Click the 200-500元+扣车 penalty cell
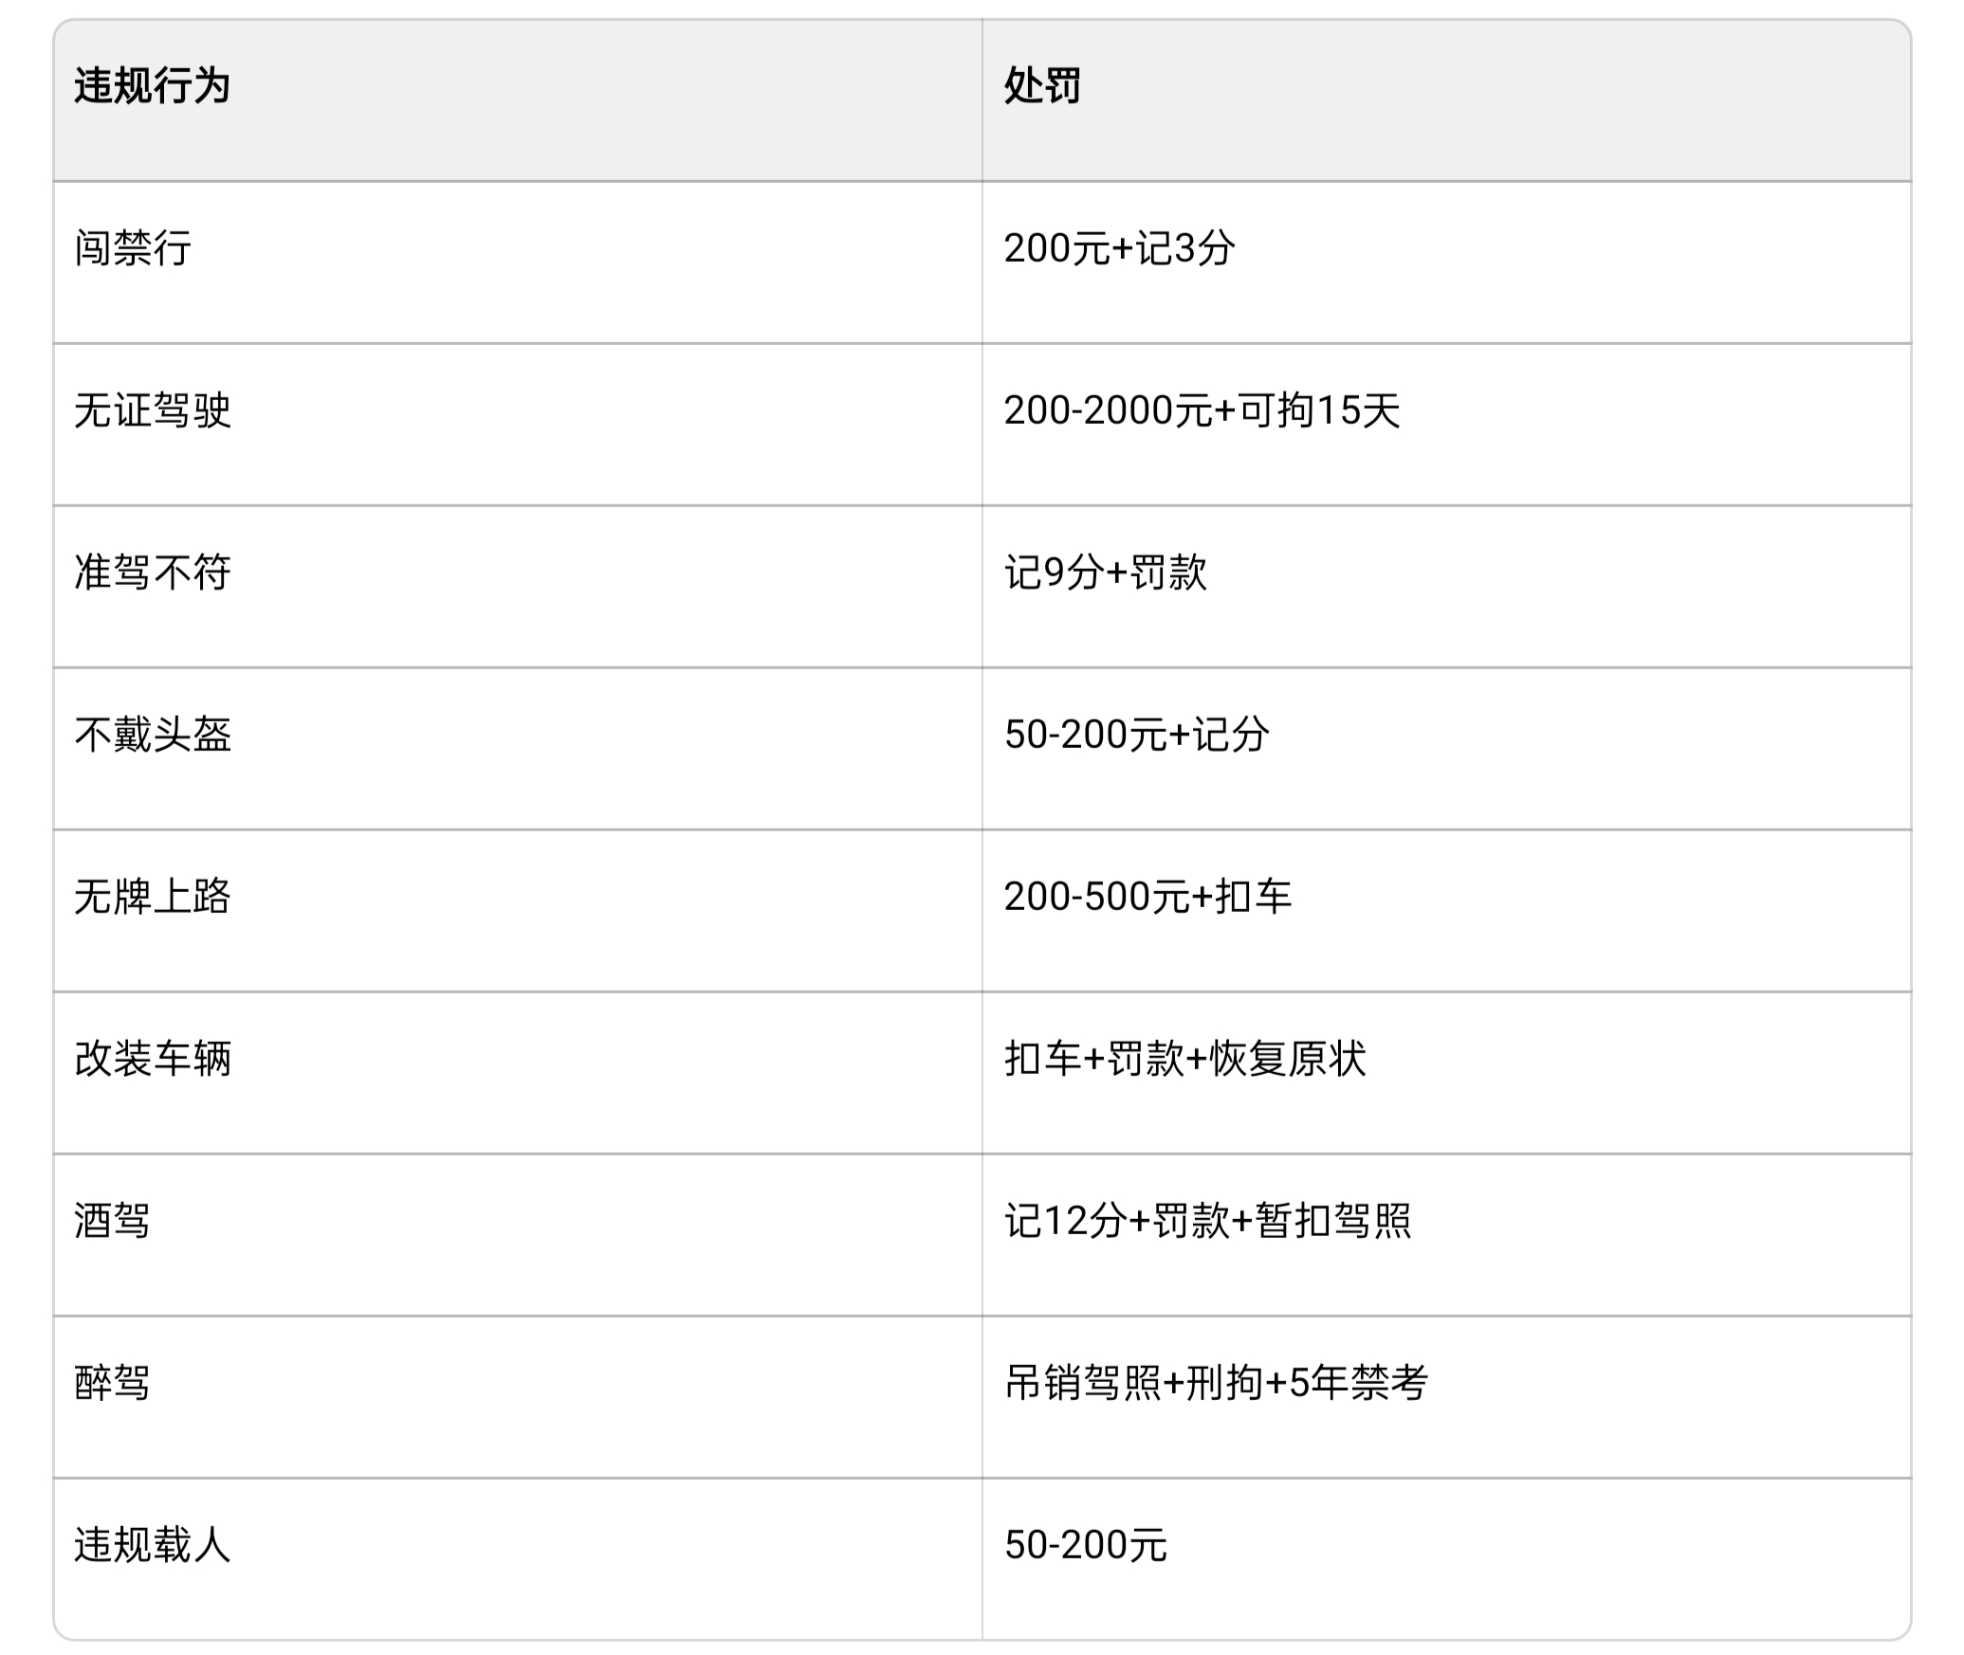This screenshot has height=1655, width=1964. click(1147, 898)
